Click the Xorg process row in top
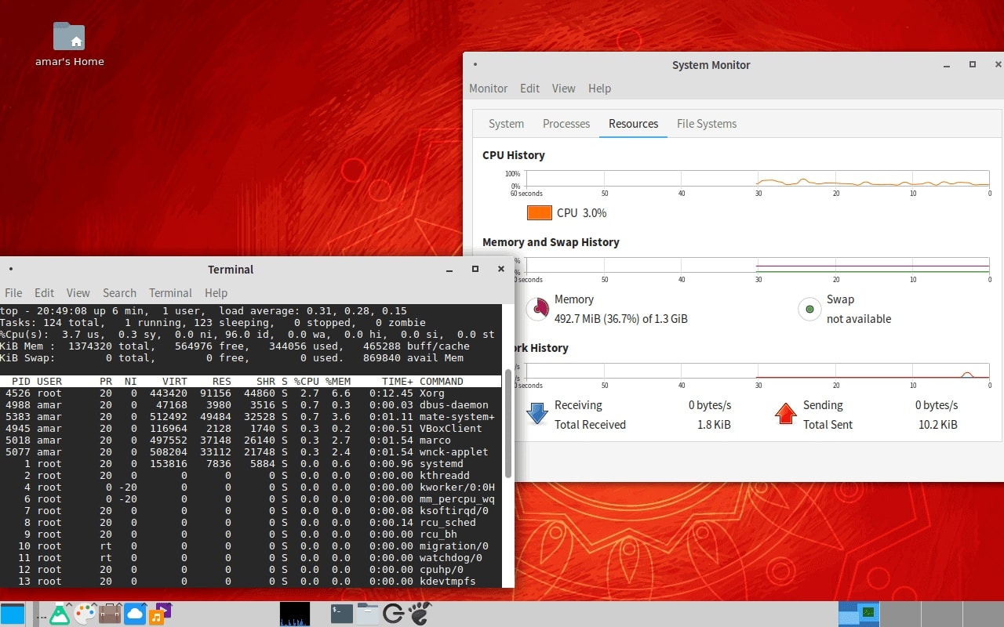Viewport: 1004px width, 627px height. 251,393
